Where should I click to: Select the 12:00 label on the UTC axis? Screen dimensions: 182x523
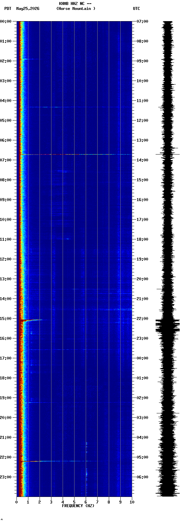(142, 121)
